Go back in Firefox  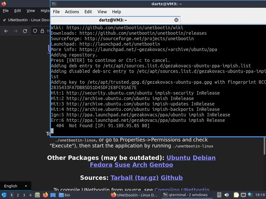pos(6,31)
